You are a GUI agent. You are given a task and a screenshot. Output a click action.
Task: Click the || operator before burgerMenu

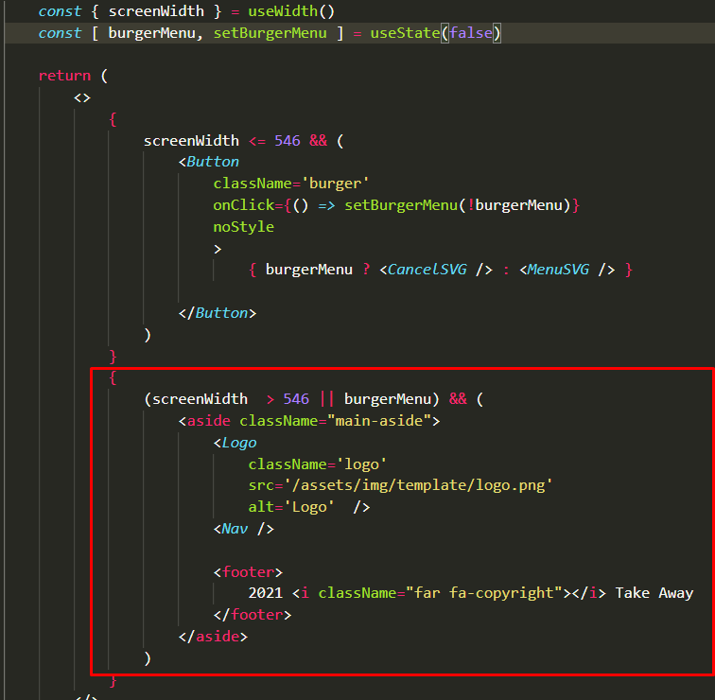pos(327,398)
